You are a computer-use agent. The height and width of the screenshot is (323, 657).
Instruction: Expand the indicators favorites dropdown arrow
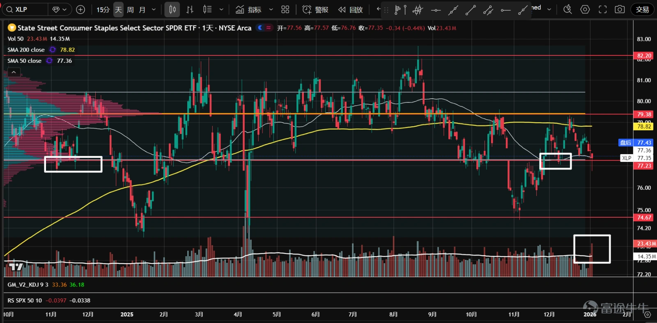(x=271, y=9)
